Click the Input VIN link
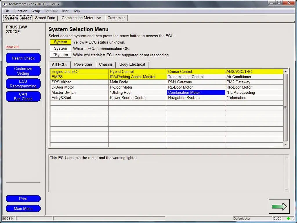 coord(12,47)
